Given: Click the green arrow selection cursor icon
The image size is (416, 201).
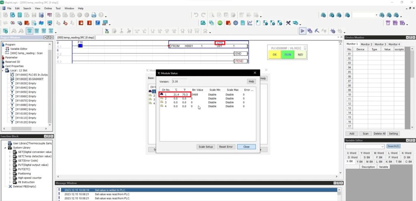Looking at the screenshot, I should point(107,31).
